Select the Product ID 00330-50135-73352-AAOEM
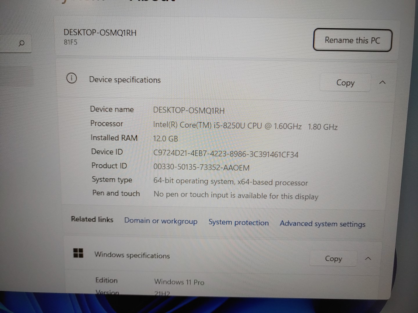 201,167
